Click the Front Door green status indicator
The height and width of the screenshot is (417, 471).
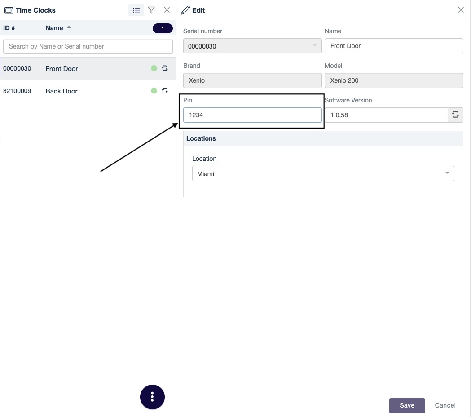pyautogui.click(x=154, y=68)
